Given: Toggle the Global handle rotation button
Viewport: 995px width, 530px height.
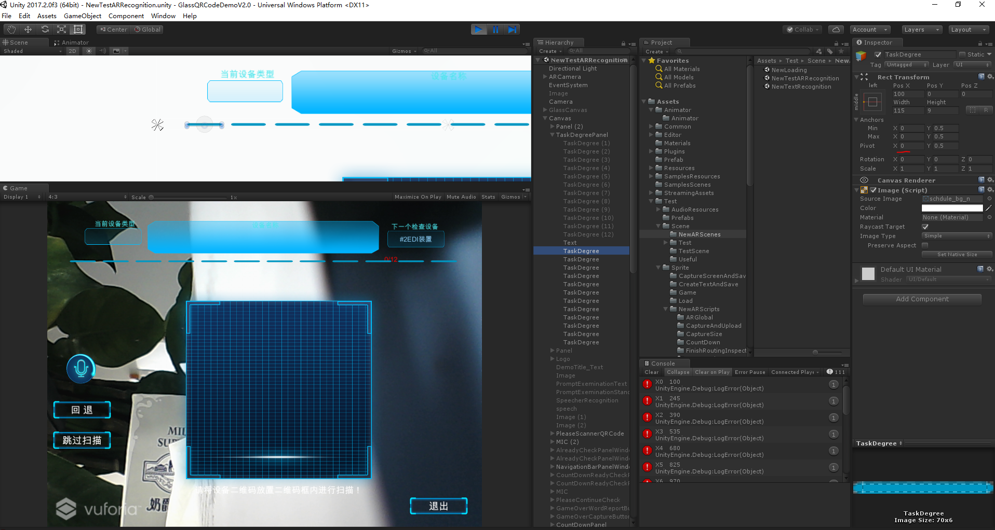Looking at the screenshot, I should 147,30.
